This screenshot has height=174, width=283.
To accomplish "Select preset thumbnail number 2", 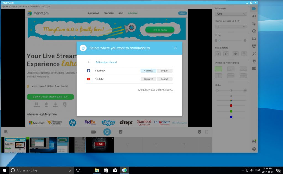I will point(43,145).
